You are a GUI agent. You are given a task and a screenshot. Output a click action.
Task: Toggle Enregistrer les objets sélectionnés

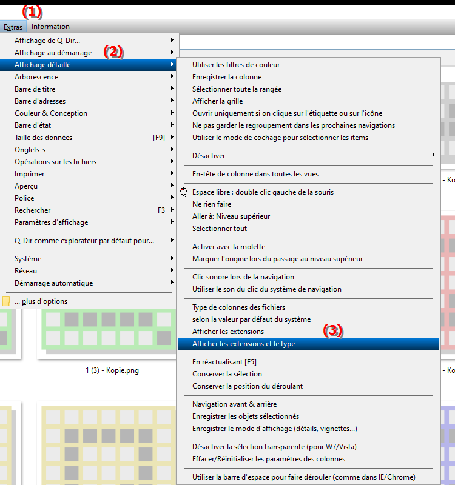tap(308, 416)
